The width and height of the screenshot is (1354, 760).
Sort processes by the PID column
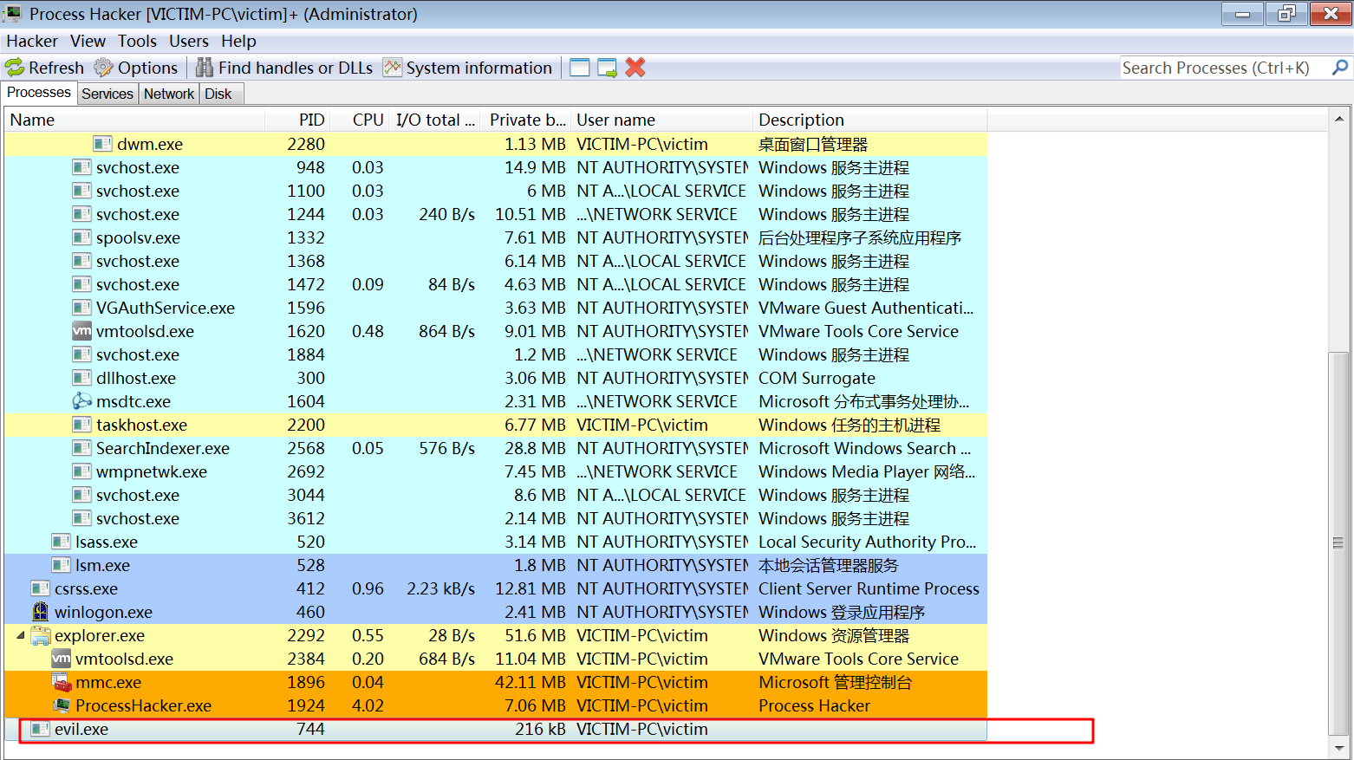310,120
